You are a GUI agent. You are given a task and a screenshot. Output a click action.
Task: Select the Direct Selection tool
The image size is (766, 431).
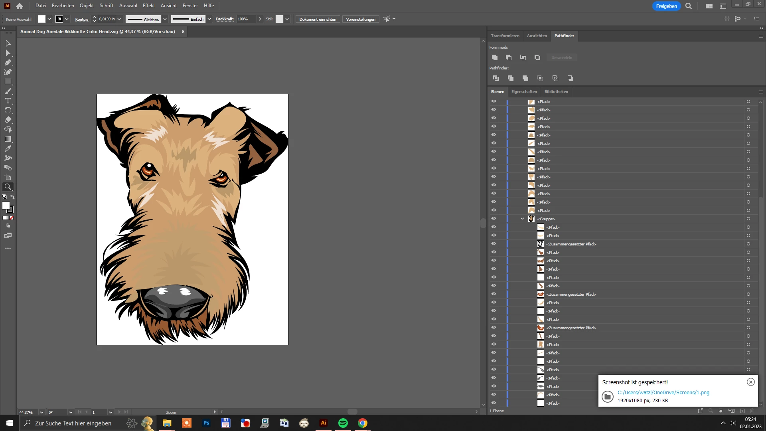point(8,53)
